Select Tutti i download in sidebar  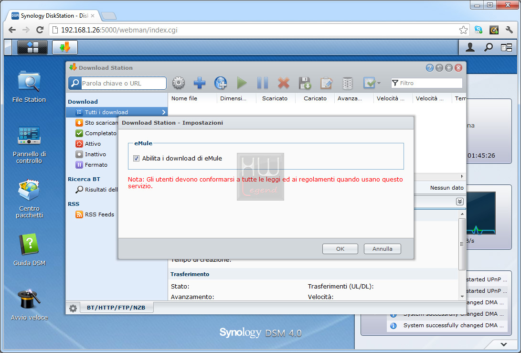click(x=117, y=112)
